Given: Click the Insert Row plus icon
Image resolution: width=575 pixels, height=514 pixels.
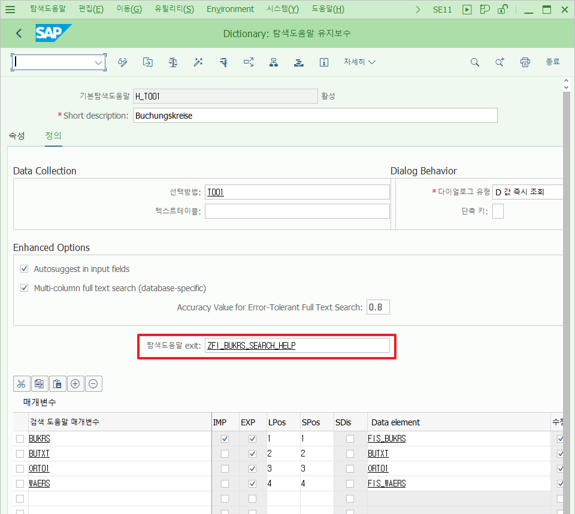Looking at the screenshot, I should (75, 384).
